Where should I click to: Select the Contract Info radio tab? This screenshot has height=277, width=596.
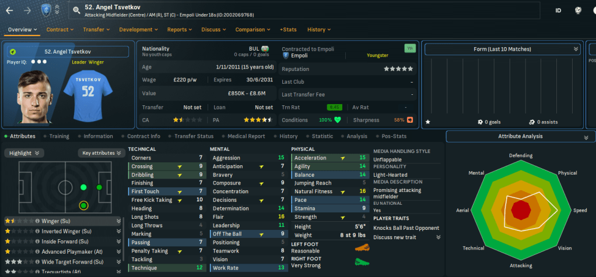(143, 136)
